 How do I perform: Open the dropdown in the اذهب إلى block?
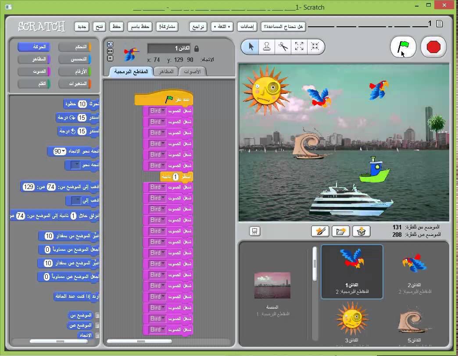[x=76, y=200]
